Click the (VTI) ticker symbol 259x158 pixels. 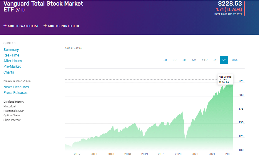click(20, 10)
